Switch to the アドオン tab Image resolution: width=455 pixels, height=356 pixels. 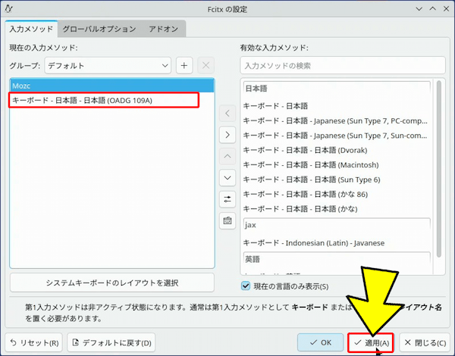tap(165, 29)
